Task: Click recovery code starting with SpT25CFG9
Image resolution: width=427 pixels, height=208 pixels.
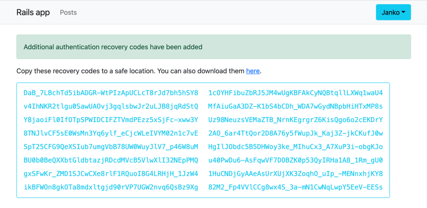Action: click(111, 147)
